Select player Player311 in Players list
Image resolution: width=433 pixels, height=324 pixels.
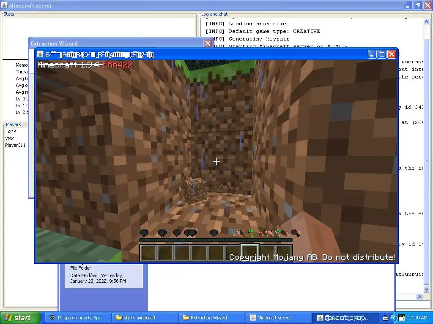[x=15, y=145]
